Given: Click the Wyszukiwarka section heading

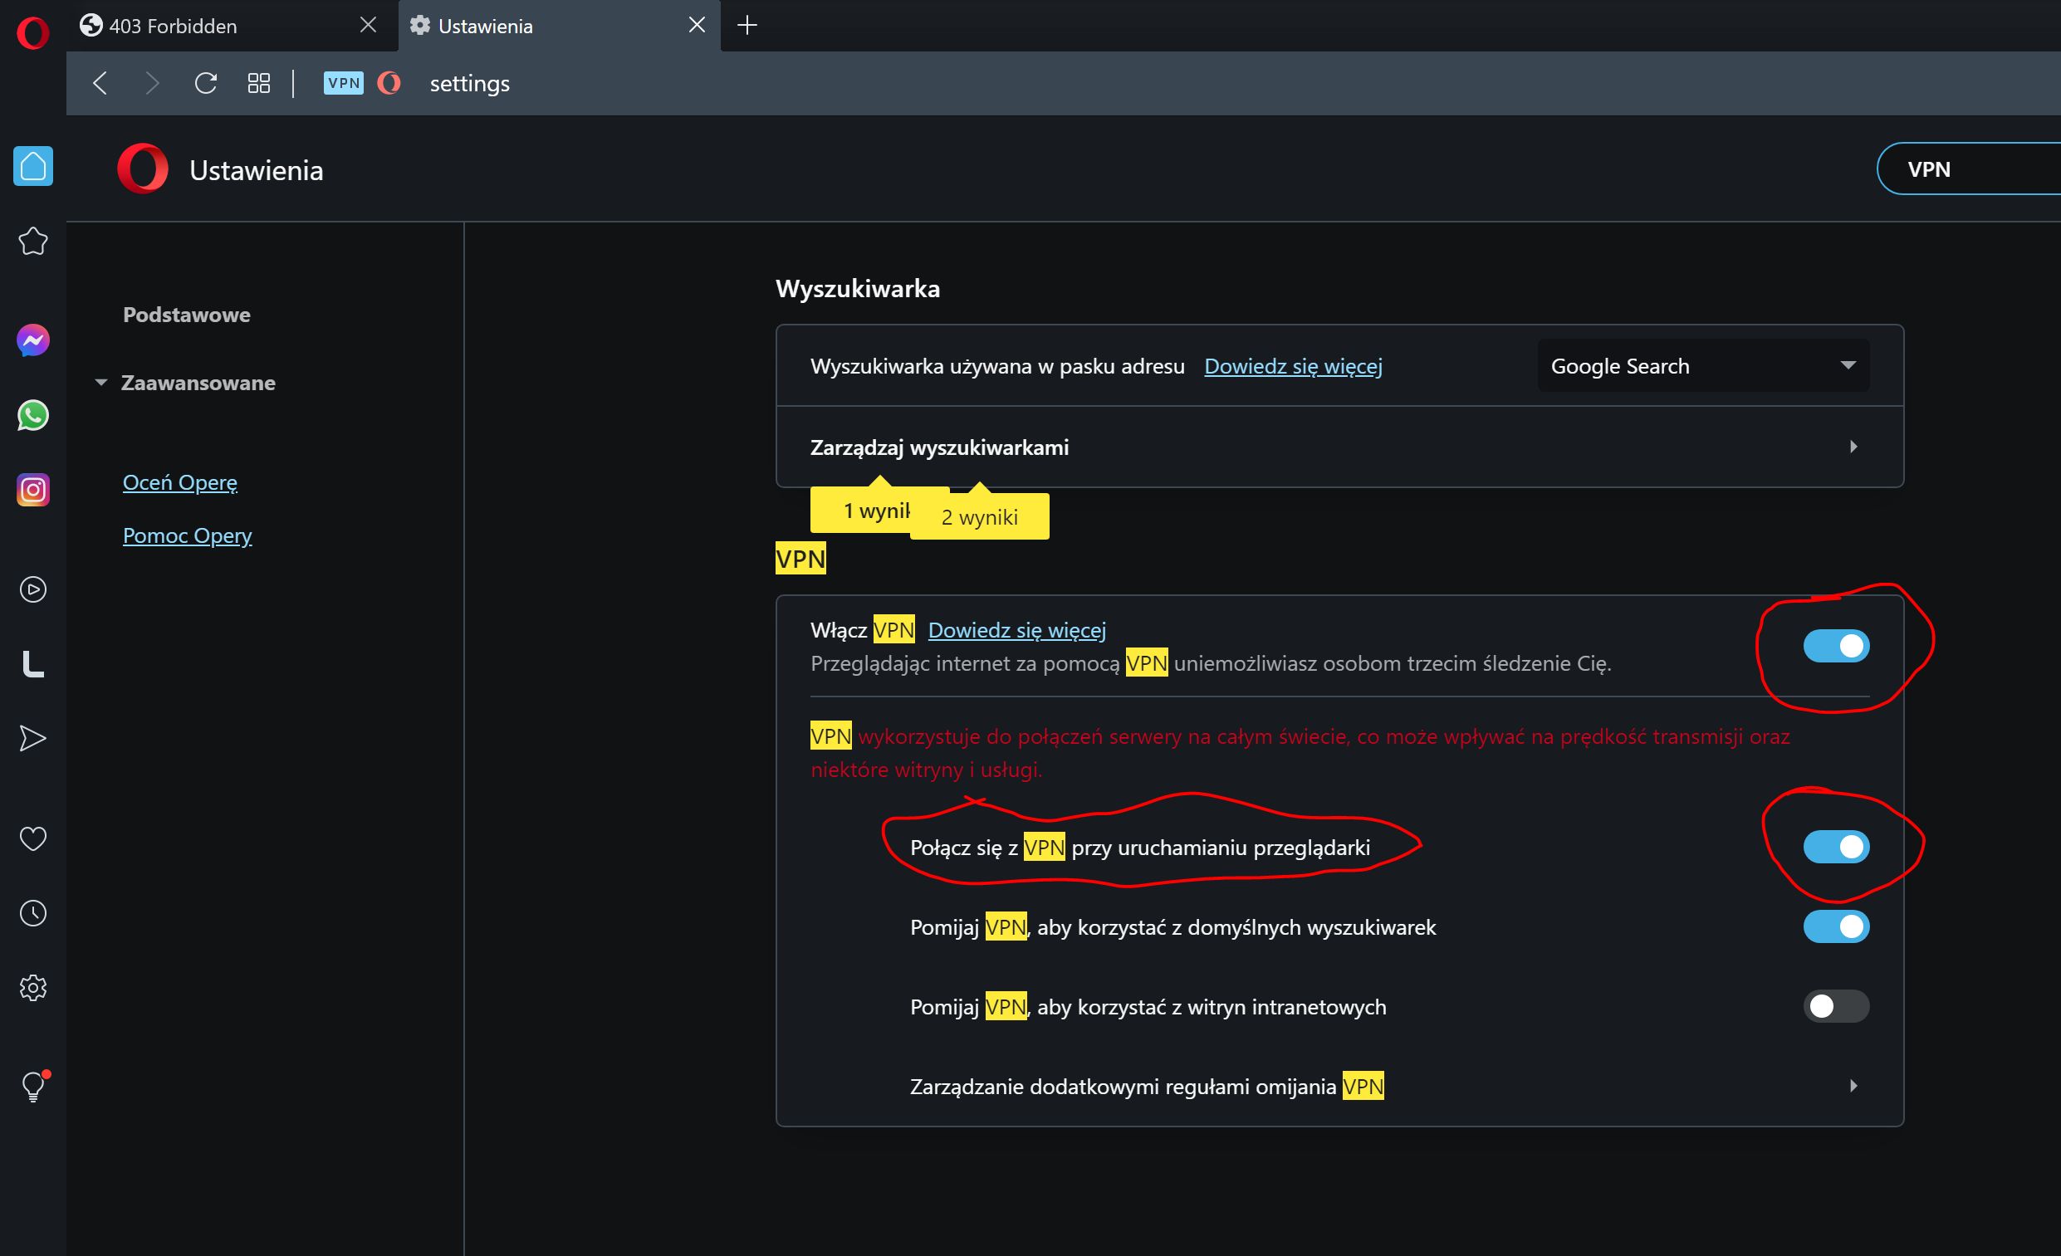Looking at the screenshot, I should coord(857,289).
